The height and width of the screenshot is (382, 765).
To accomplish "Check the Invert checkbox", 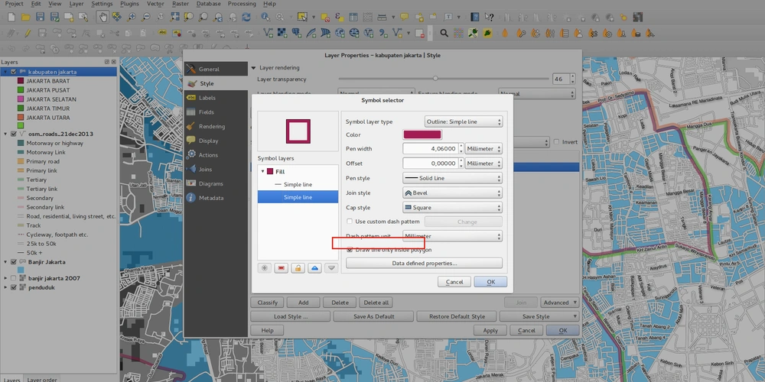I will click(x=557, y=142).
